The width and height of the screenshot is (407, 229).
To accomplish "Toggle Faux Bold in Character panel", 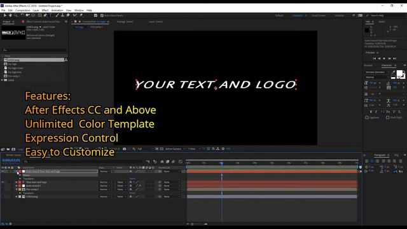I will click(x=371, y=112).
